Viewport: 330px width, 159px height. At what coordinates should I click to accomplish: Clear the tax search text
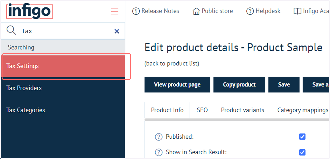click(117, 31)
